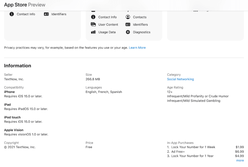Viewport: 248px width, 167px height.
Task: Select the price value Free
Action: 89,147
